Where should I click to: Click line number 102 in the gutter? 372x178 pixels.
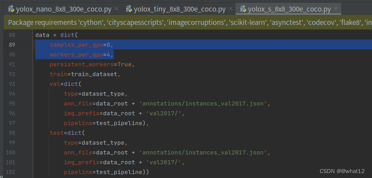pyautogui.click(x=10, y=172)
